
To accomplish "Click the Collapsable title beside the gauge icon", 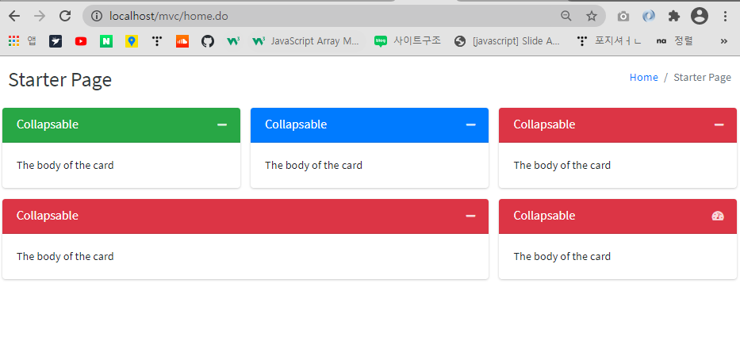I will coord(544,216).
